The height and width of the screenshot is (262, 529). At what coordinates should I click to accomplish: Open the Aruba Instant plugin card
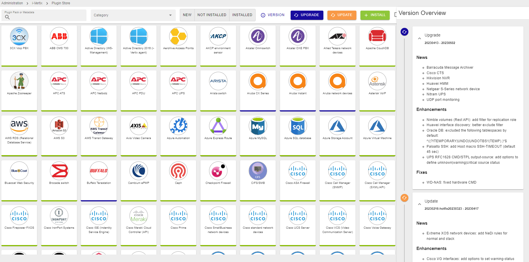[298, 91]
